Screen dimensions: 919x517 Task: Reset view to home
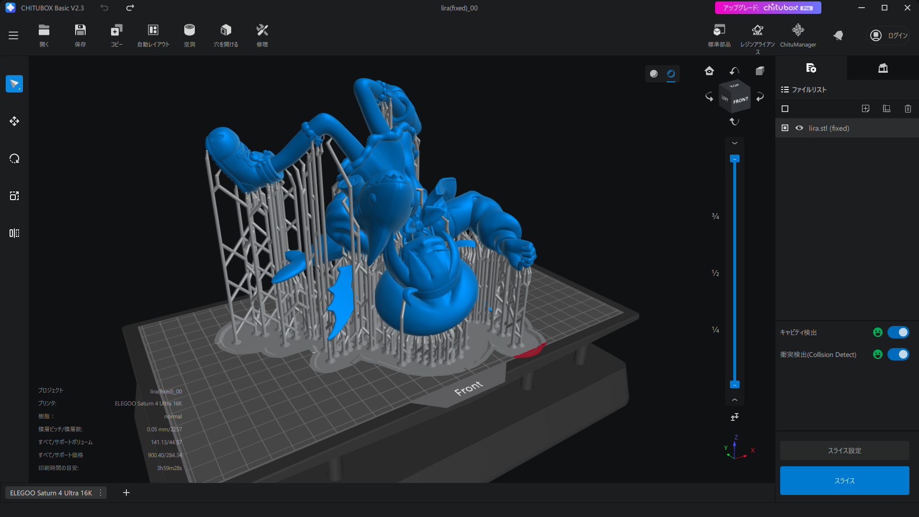click(709, 71)
